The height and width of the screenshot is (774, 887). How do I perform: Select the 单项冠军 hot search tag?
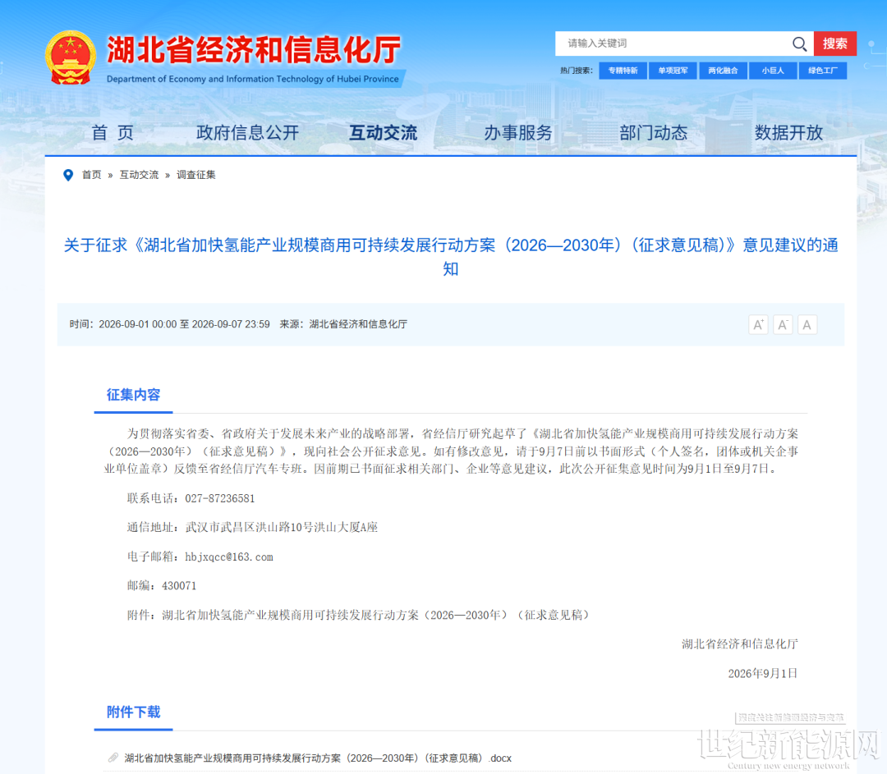pyautogui.click(x=673, y=71)
